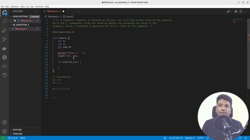Viewport: 250px width, 140px height.
Task: Open the Selection menu
Action: click(x=14, y=7)
